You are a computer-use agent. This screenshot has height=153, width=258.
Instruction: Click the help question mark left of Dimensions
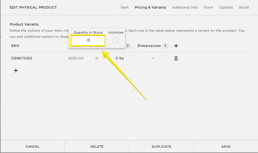128,46
